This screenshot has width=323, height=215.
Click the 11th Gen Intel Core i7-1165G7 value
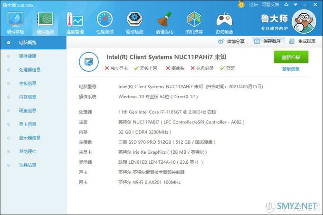pyautogui.click(x=167, y=112)
